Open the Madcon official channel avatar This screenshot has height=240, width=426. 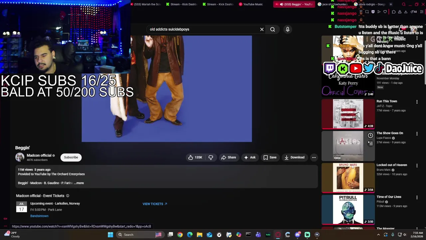pyautogui.click(x=20, y=157)
